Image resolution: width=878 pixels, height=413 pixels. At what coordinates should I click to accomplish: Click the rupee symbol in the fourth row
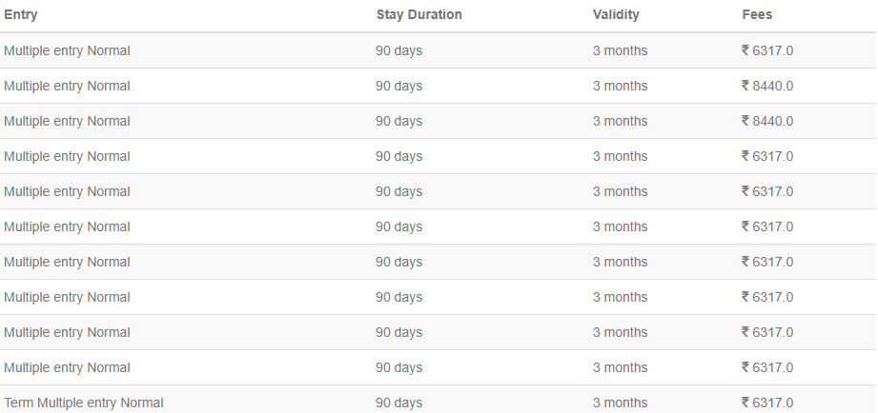745,156
